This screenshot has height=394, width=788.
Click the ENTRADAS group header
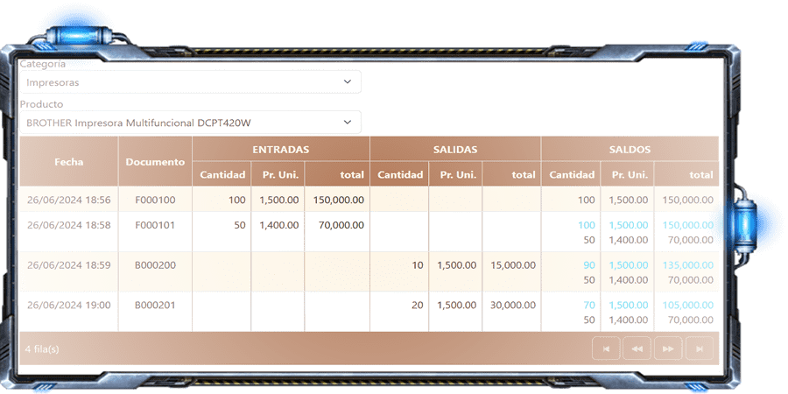tap(281, 149)
